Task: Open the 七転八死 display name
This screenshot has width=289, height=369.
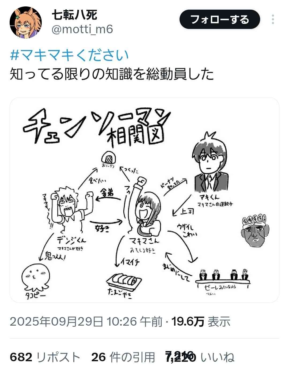Action: coord(74,14)
